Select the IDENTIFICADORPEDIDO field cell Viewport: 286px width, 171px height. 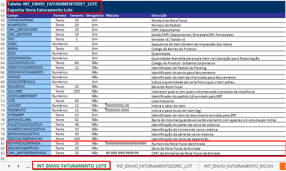29,68
